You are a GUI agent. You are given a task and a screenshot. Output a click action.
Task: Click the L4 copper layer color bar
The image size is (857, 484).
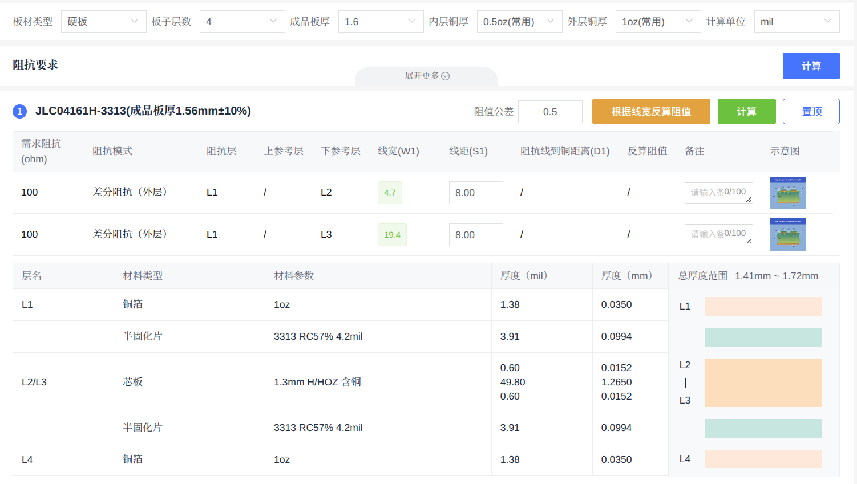(x=763, y=459)
